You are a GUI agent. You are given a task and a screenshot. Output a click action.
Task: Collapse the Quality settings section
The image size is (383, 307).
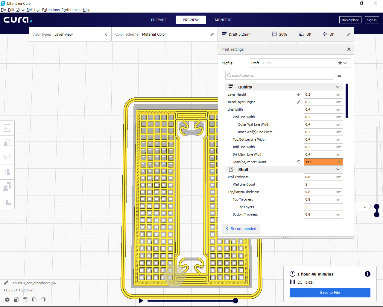point(338,87)
